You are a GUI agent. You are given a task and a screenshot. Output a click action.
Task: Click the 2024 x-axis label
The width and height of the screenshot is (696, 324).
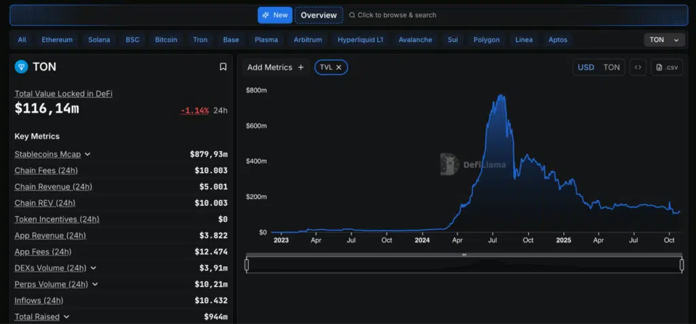tap(422, 240)
